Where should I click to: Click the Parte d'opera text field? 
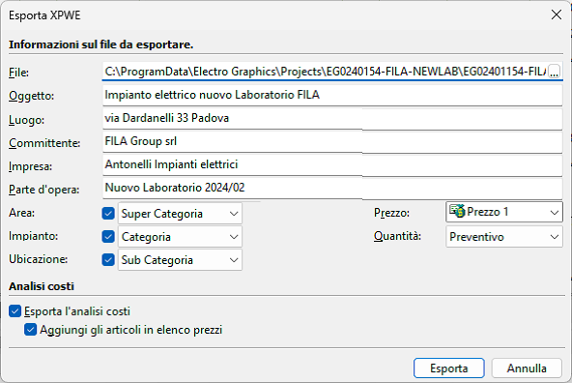pyautogui.click(x=332, y=188)
